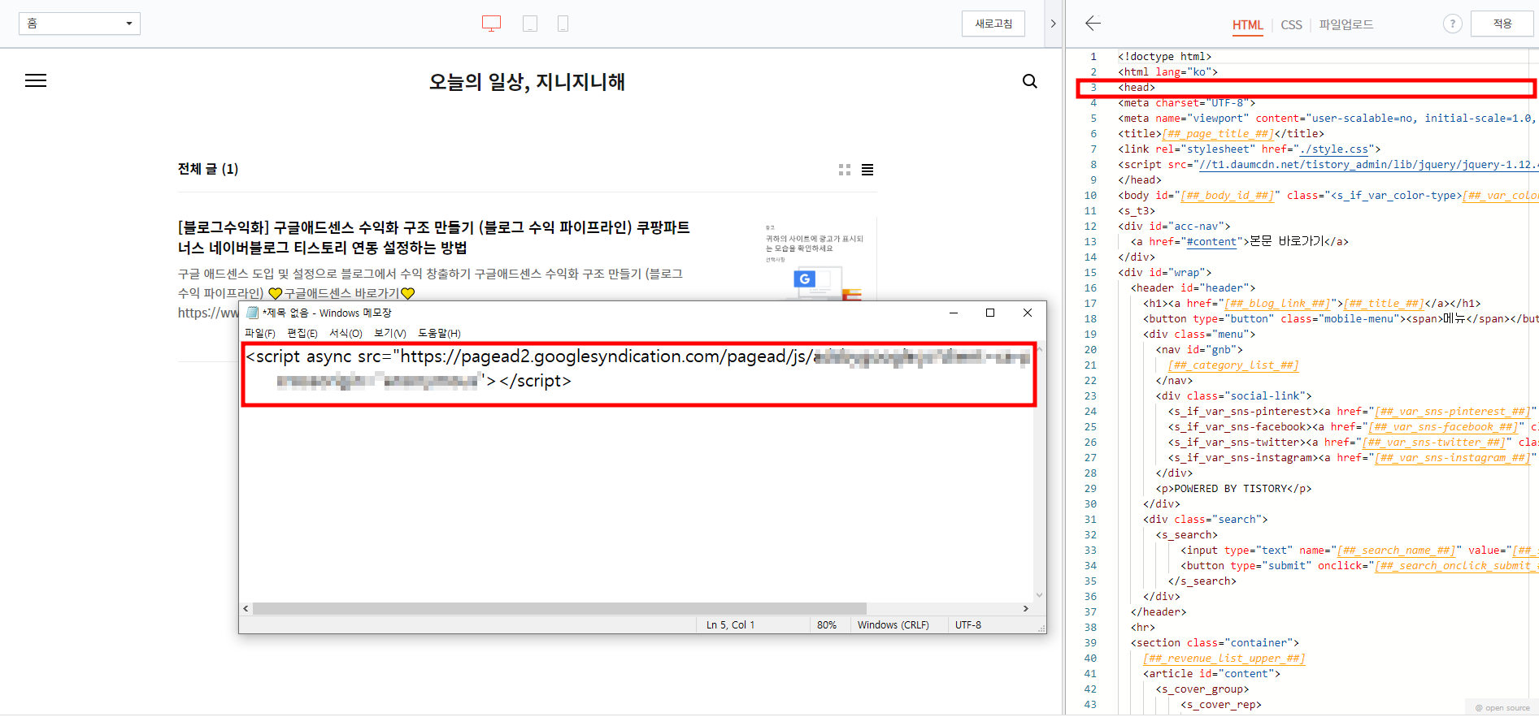This screenshot has height=717, width=1539.
Task: Click [##_category_list_##] variable in code
Action: tap(1233, 365)
